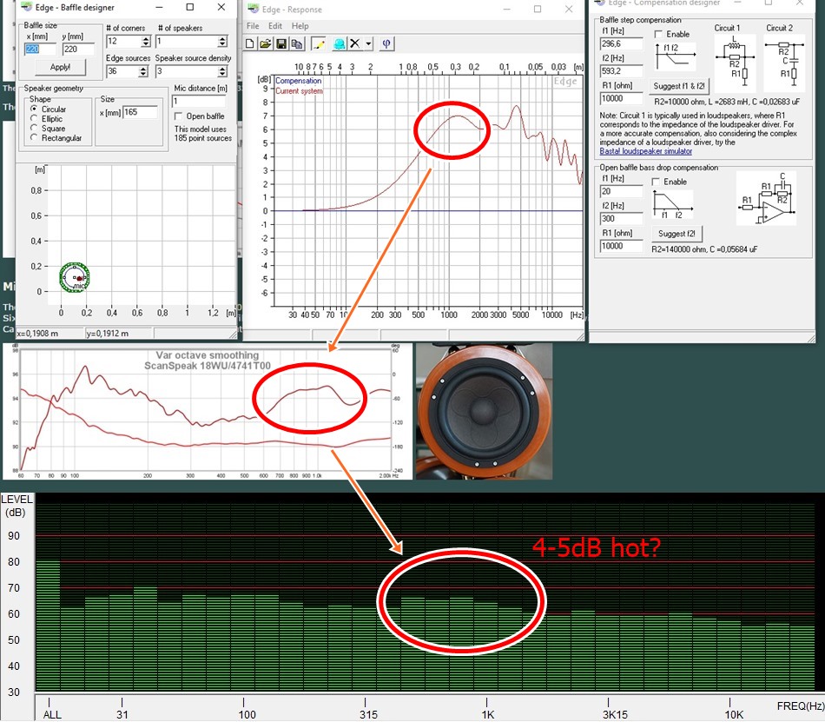
Task: Click the Circuit 2 schematic diagram
Action: [784, 62]
